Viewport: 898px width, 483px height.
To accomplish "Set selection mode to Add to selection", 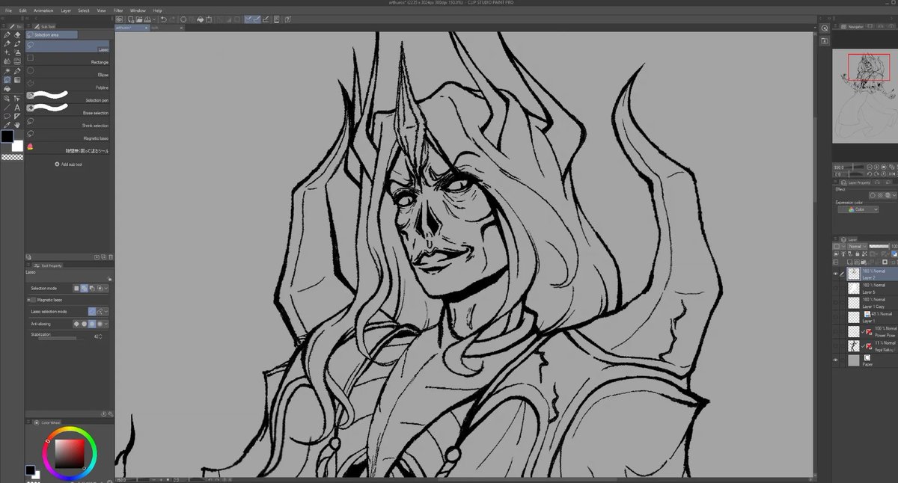I will click(84, 288).
